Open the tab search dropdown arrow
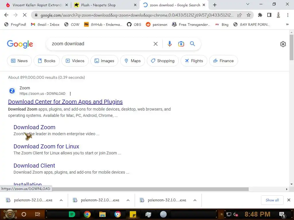This screenshot has width=294, height=220. click(x=248, y=4)
